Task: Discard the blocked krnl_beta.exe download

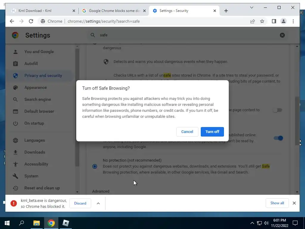Action: 80,203
